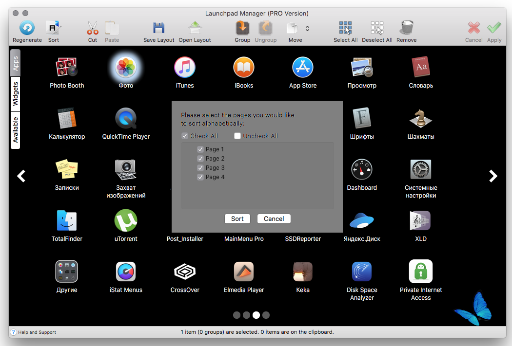The height and width of the screenshot is (346, 512).
Task: Click the Regenerate toolbar icon
Action: pos(27,28)
